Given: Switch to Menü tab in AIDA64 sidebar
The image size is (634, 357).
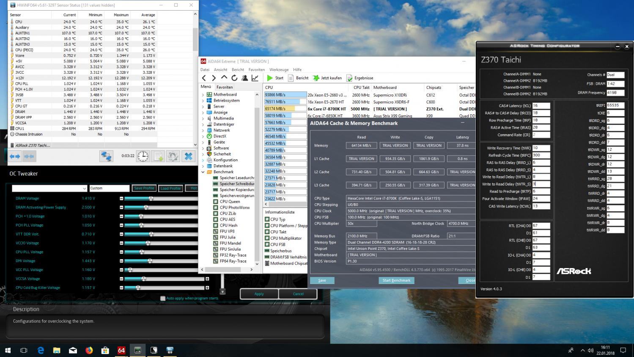Looking at the screenshot, I should pyautogui.click(x=206, y=86).
